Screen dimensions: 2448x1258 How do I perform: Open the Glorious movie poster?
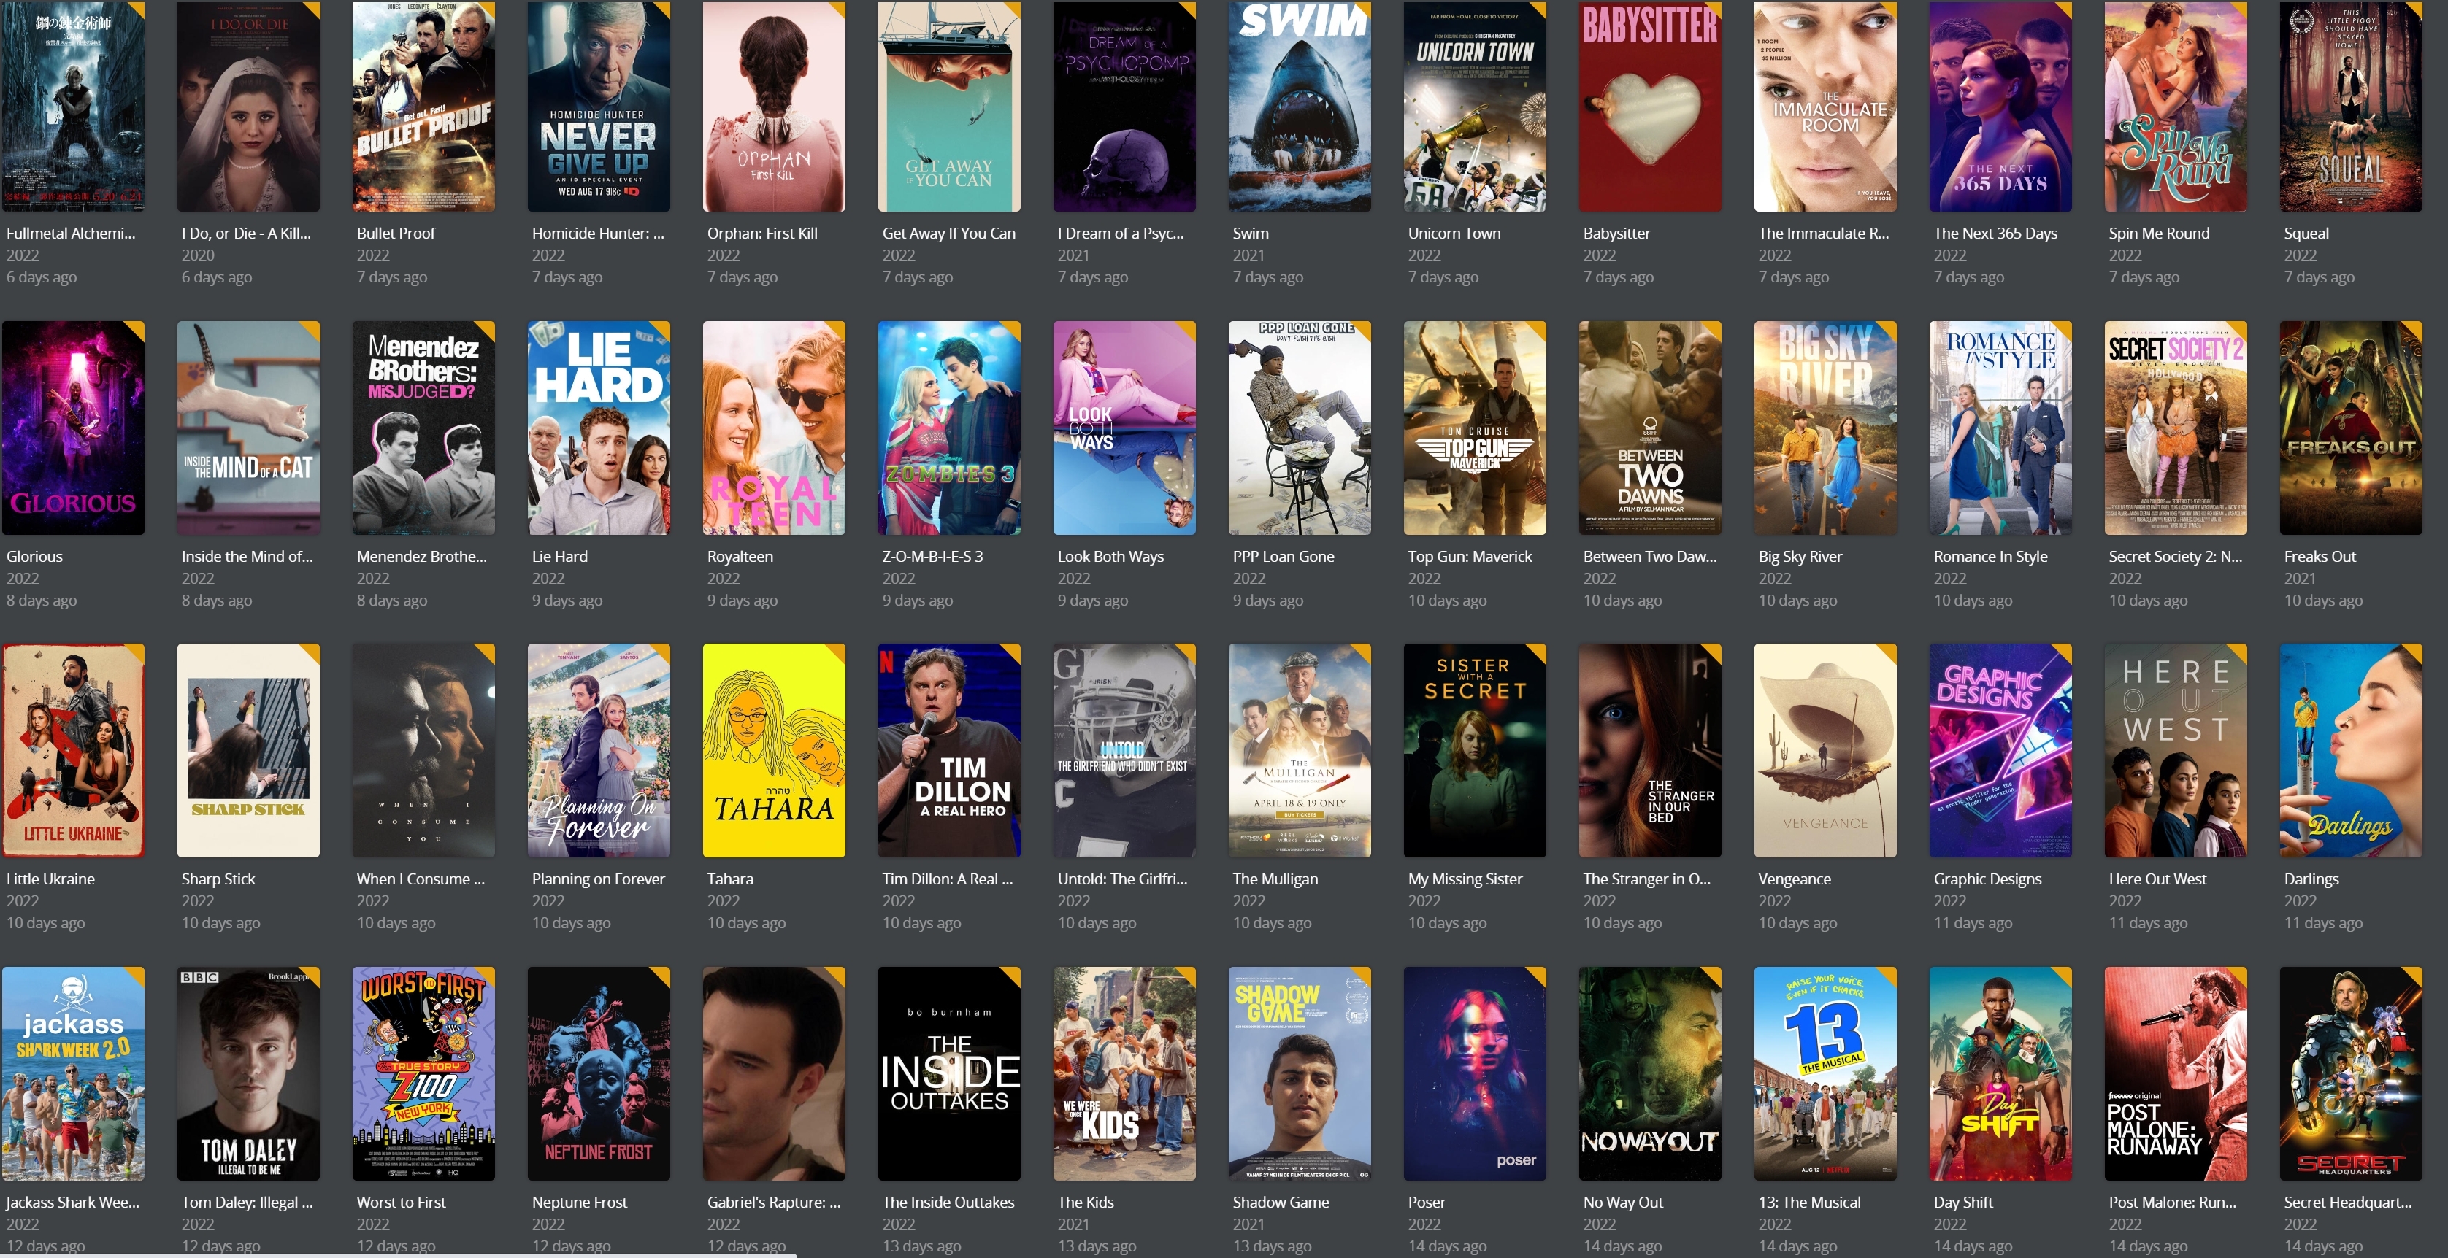[73, 428]
